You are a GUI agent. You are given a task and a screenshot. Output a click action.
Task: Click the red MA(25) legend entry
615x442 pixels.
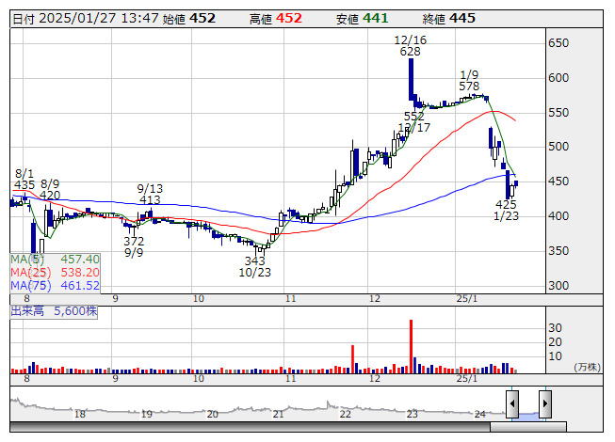(55, 272)
